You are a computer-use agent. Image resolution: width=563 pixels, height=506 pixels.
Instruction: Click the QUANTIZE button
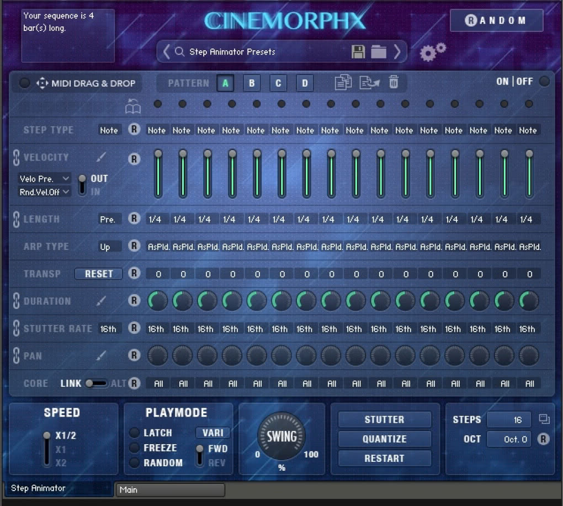click(385, 439)
